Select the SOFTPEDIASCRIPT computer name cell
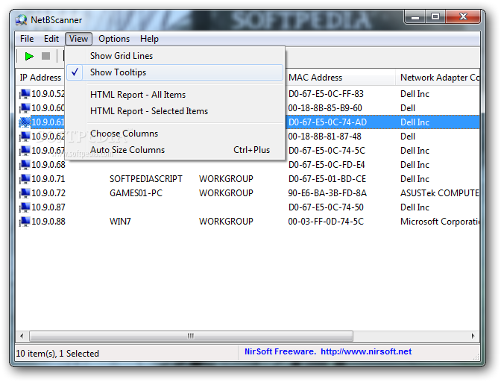 (146, 179)
